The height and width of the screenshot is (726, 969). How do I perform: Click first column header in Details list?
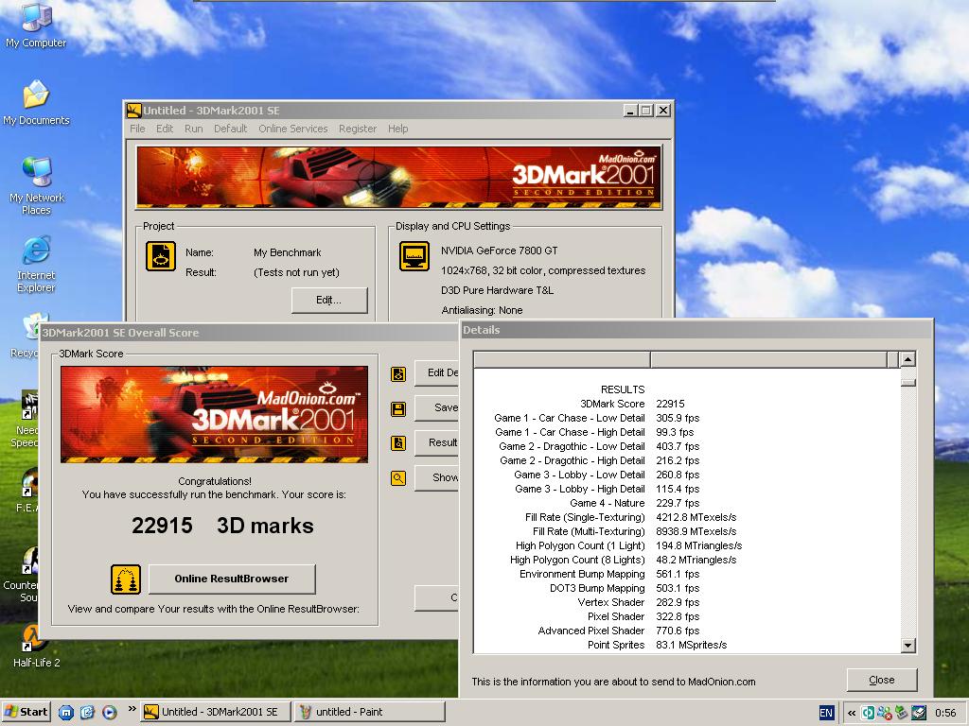562,359
